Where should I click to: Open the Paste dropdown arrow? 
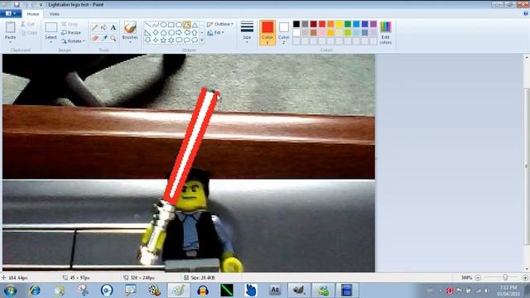tap(11, 42)
